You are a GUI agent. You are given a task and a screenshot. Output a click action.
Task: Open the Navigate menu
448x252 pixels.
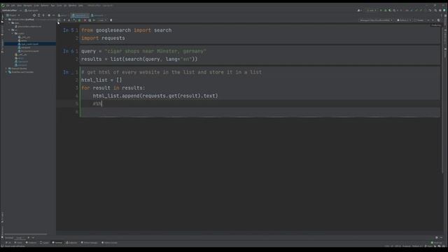pyautogui.click(x=28, y=6)
